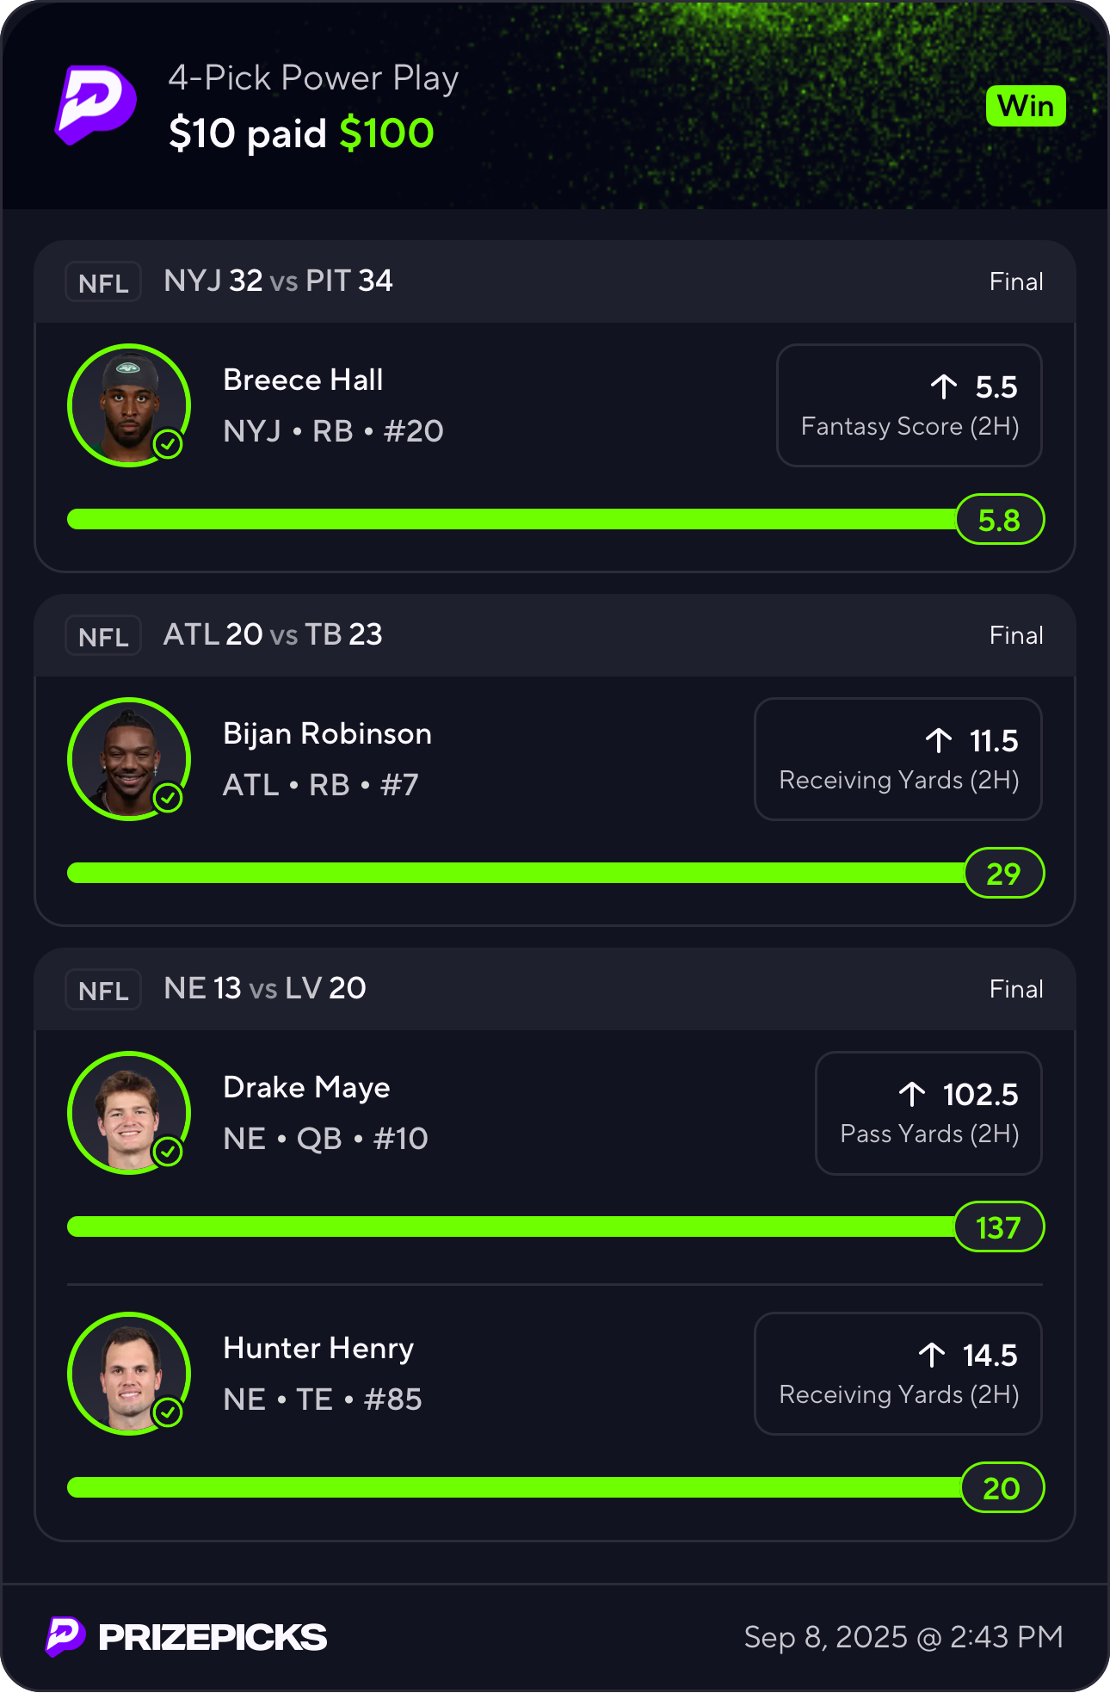
Task: Click the Bijan Robinson player name
Action: 327,733
